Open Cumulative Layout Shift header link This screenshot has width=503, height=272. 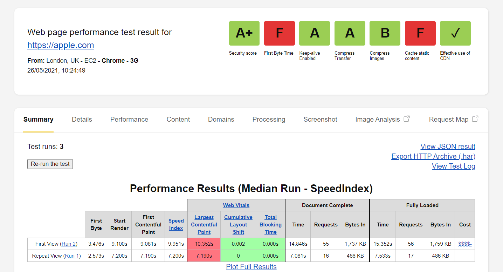click(x=238, y=224)
